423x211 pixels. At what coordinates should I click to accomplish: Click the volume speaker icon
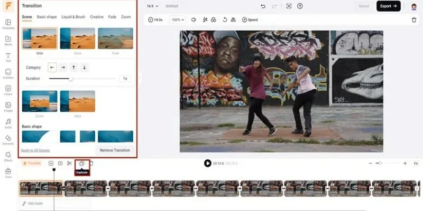[194, 20]
